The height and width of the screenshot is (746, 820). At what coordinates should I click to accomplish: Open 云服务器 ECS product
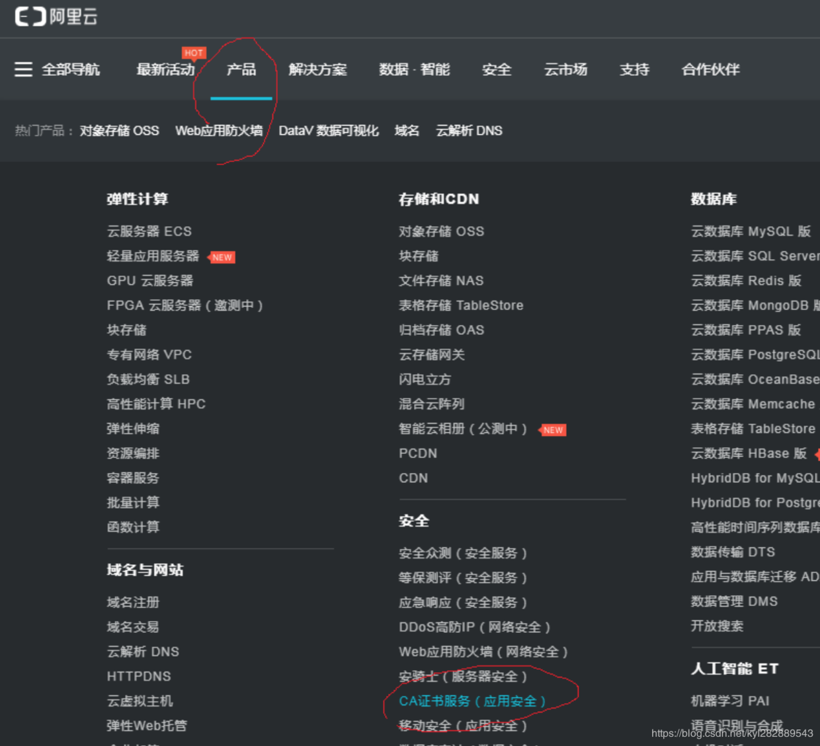[149, 231]
